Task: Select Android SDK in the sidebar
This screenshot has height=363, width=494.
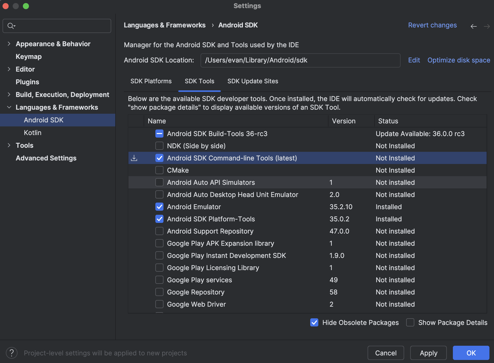Action: click(x=58, y=120)
